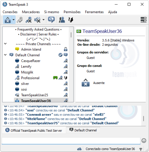Click the connection quality status bar icon

click(140, 149)
